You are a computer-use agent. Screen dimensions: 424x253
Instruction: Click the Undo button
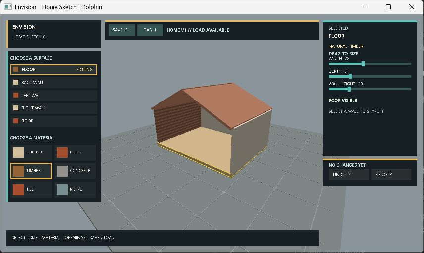click(x=348, y=174)
